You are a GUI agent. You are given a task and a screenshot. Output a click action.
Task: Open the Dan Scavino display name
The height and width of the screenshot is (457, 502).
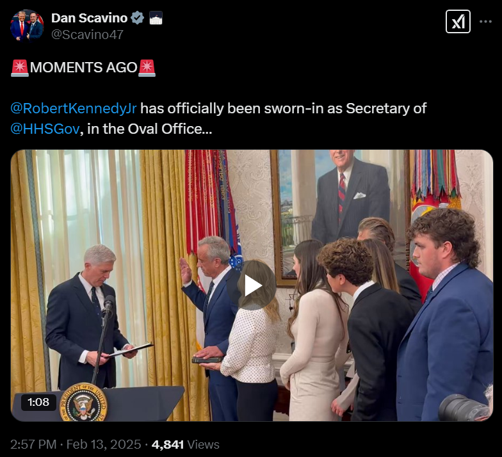click(90, 18)
